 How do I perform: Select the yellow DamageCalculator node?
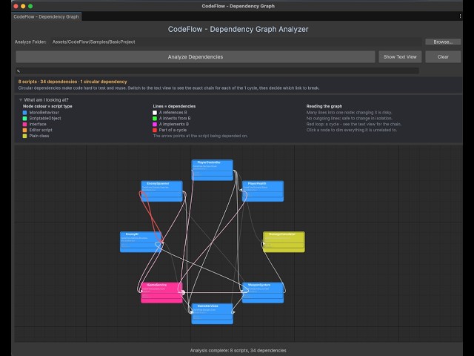tap(284, 242)
